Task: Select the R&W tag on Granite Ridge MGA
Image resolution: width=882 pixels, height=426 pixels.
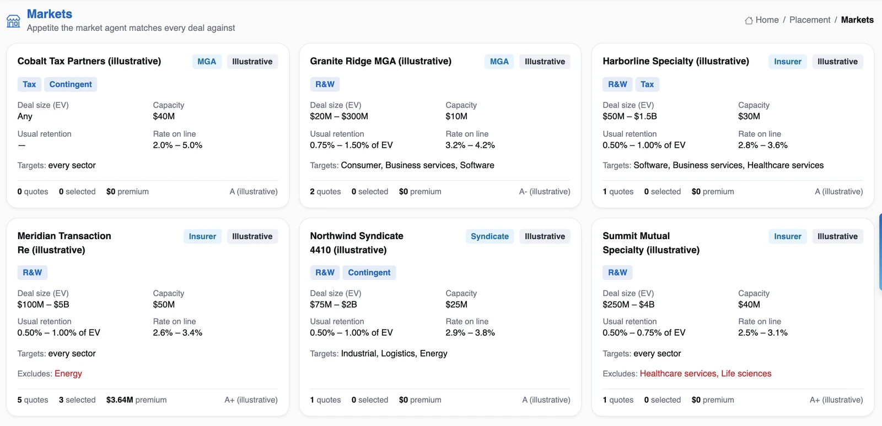Action: tap(325, 84)
